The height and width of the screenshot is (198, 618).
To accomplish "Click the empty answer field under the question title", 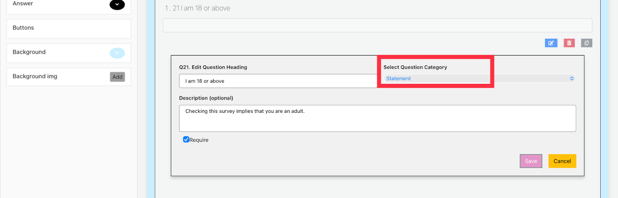I will 377,25.
